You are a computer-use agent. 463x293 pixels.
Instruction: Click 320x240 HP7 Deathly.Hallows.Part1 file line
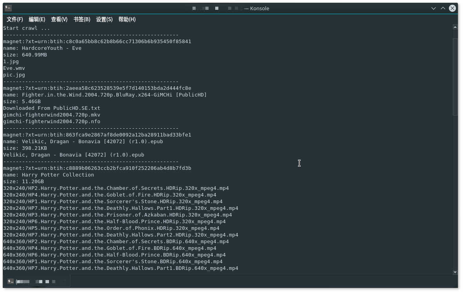121,208
